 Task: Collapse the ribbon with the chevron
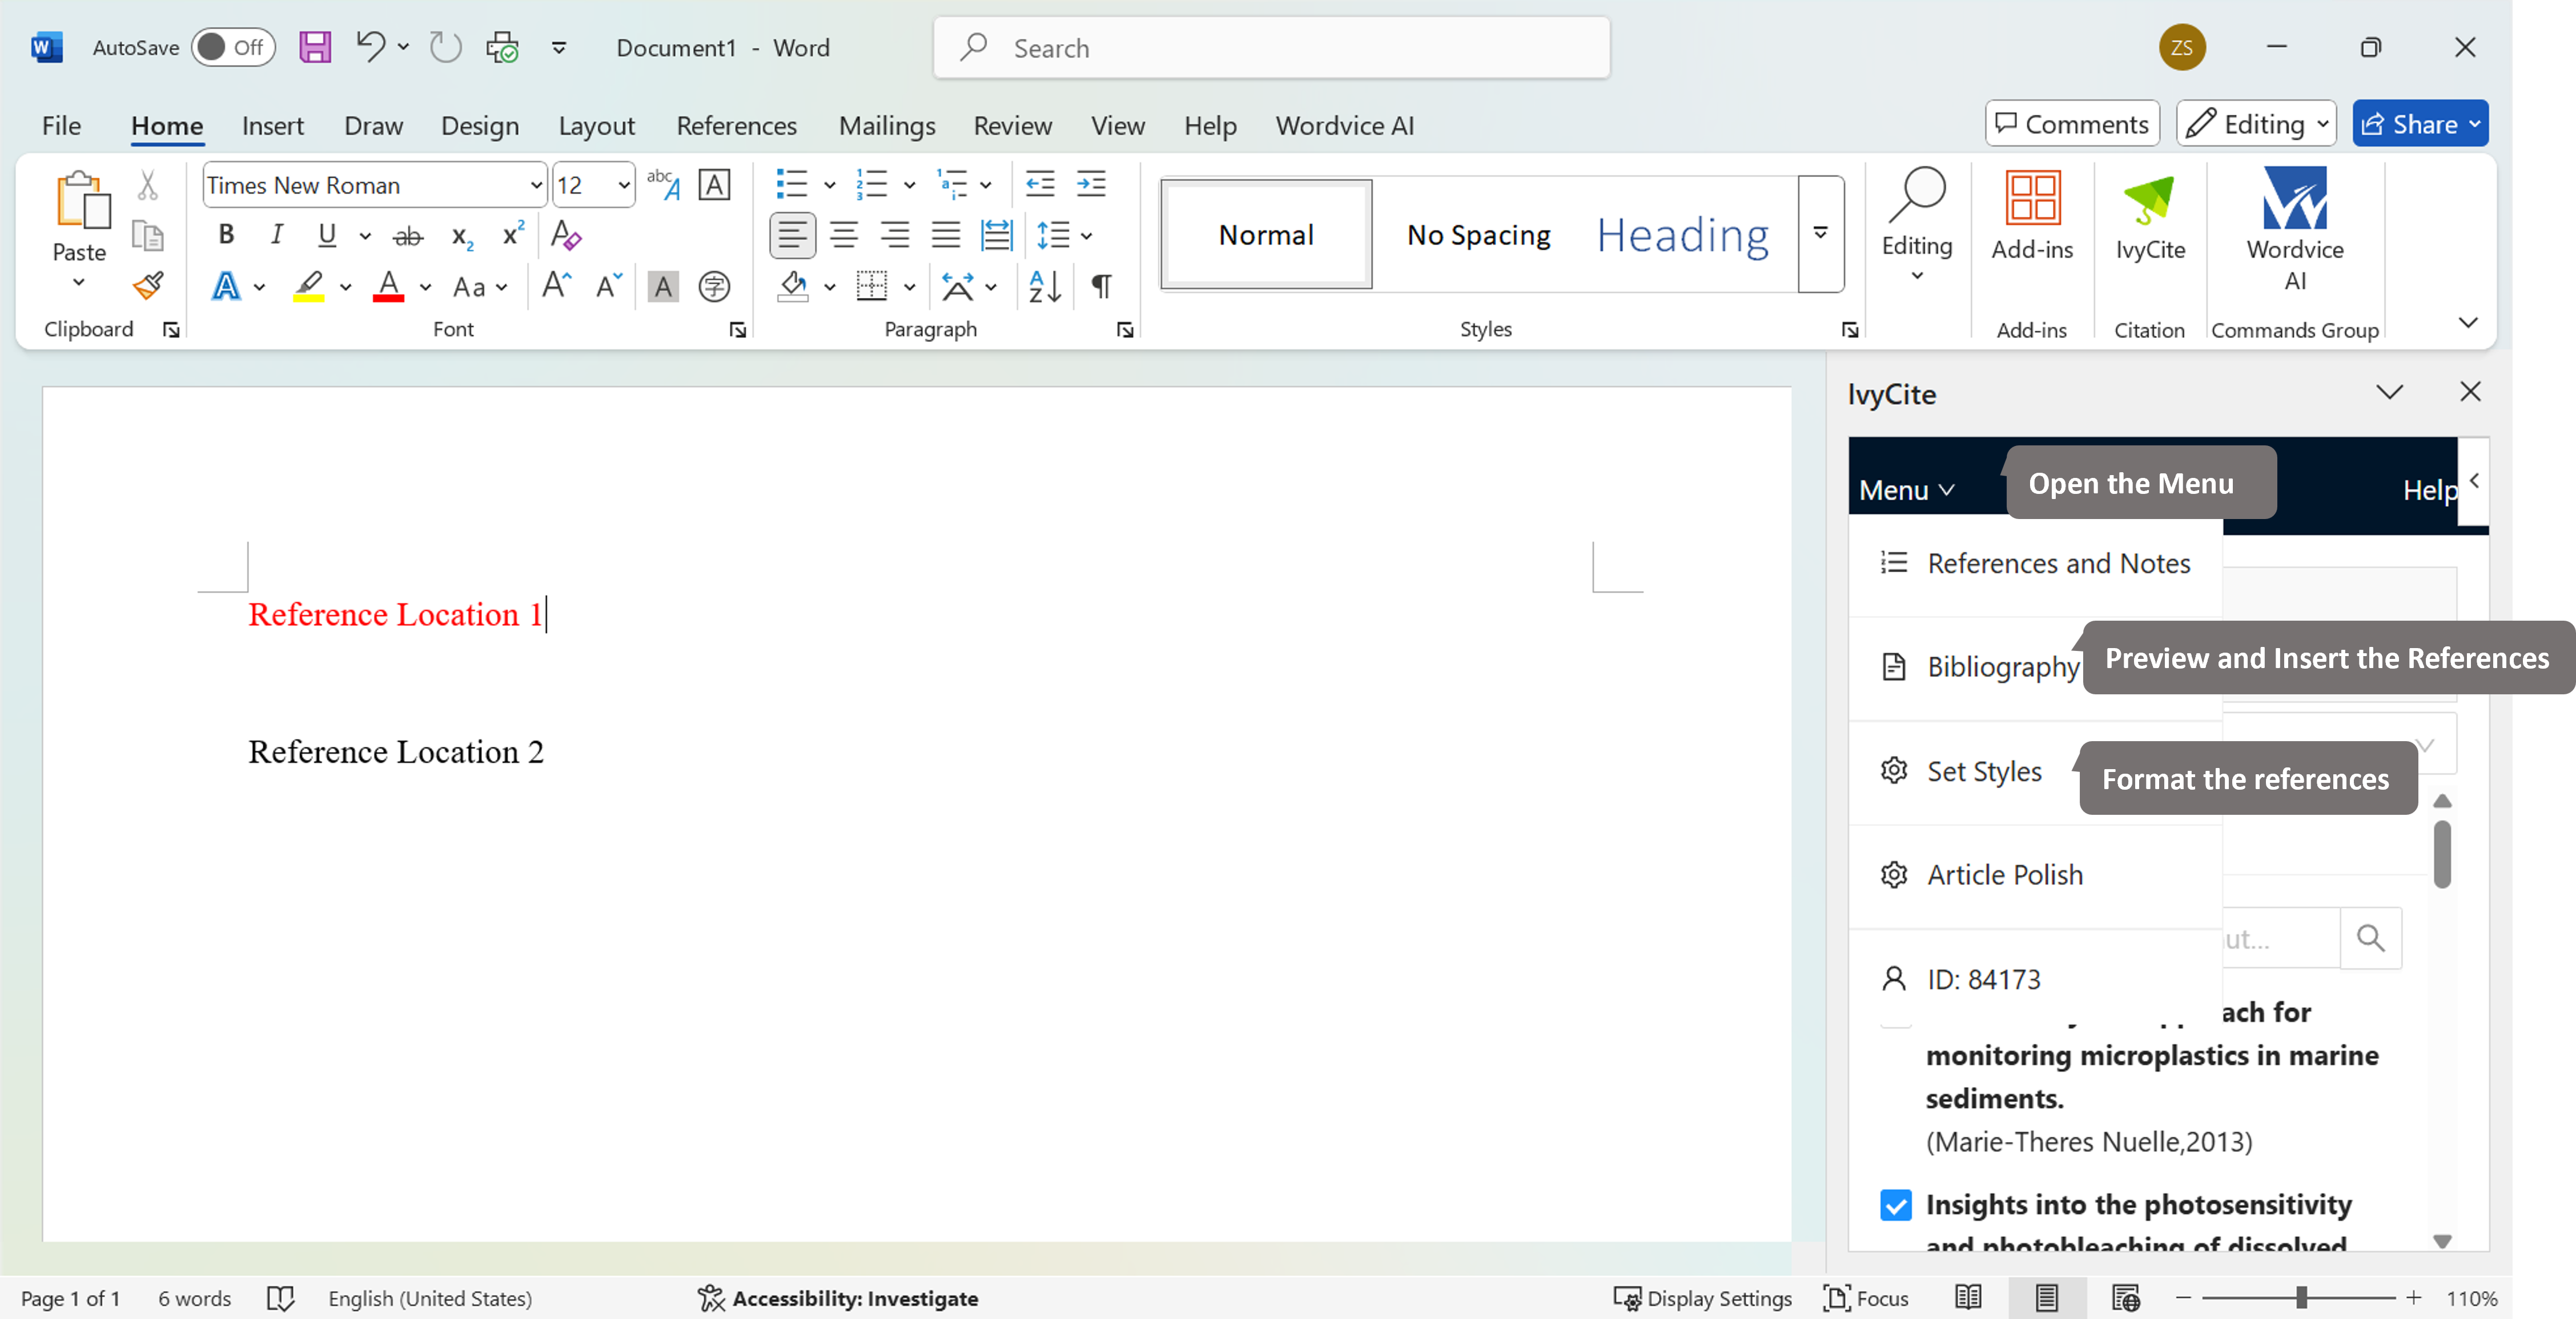coord(2468,322)
